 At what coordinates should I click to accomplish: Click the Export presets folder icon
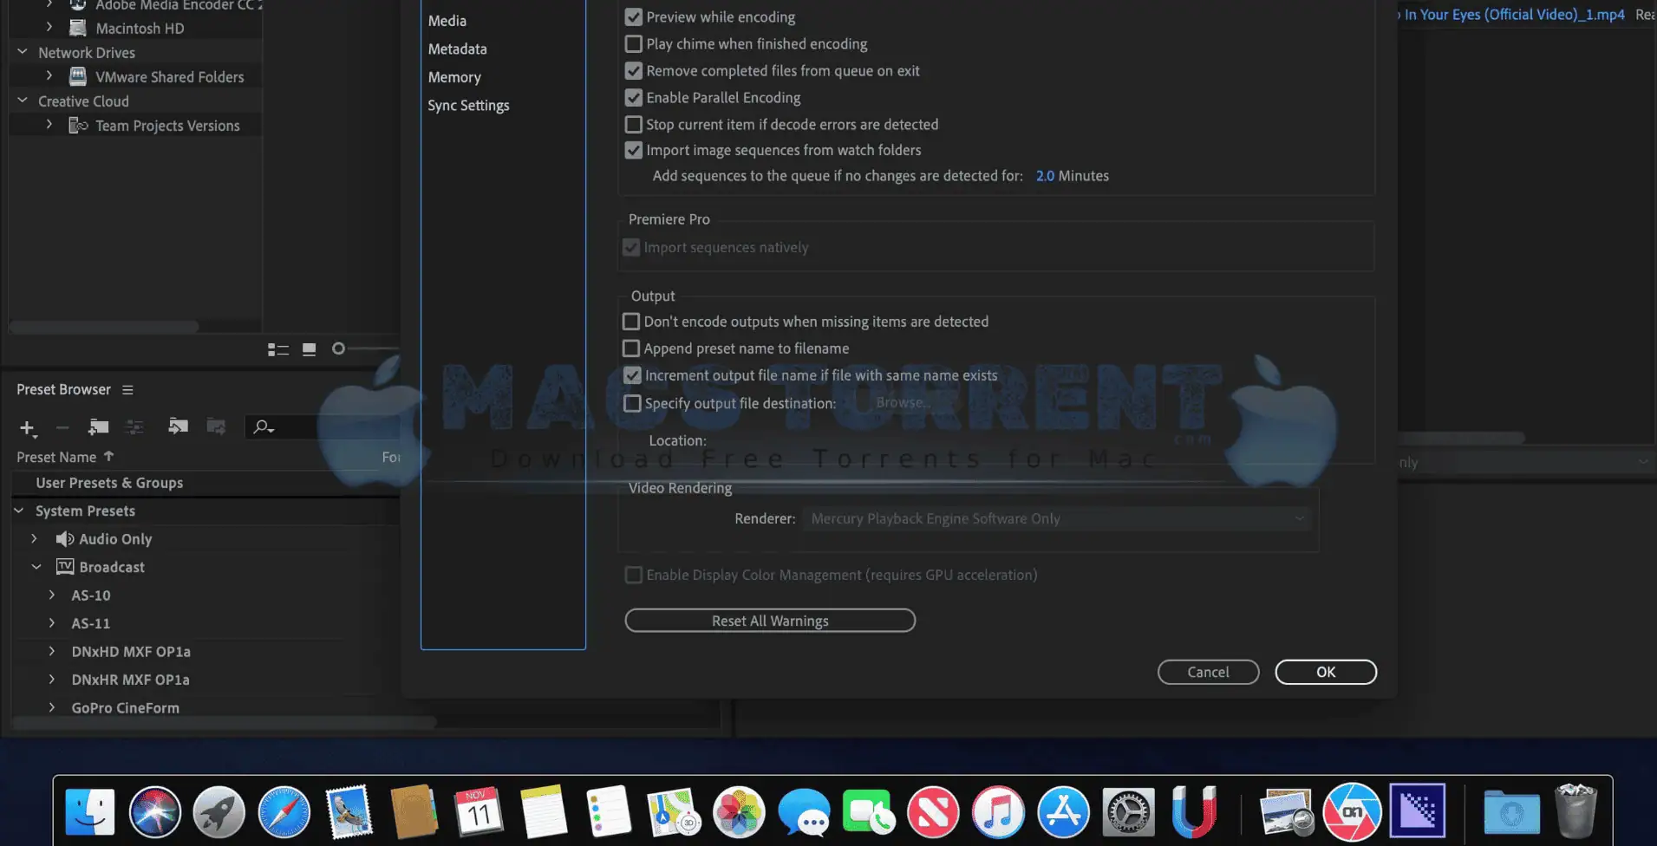(216, 426)
